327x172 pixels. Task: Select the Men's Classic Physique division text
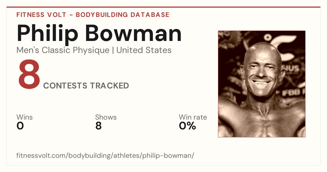[63, 50]
